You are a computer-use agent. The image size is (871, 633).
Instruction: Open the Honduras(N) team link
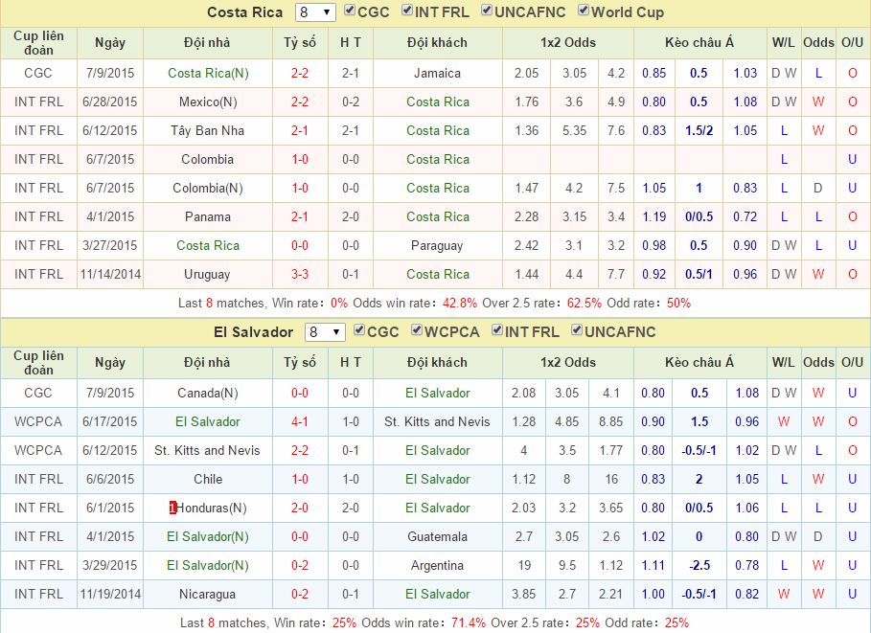coord(212,509)
